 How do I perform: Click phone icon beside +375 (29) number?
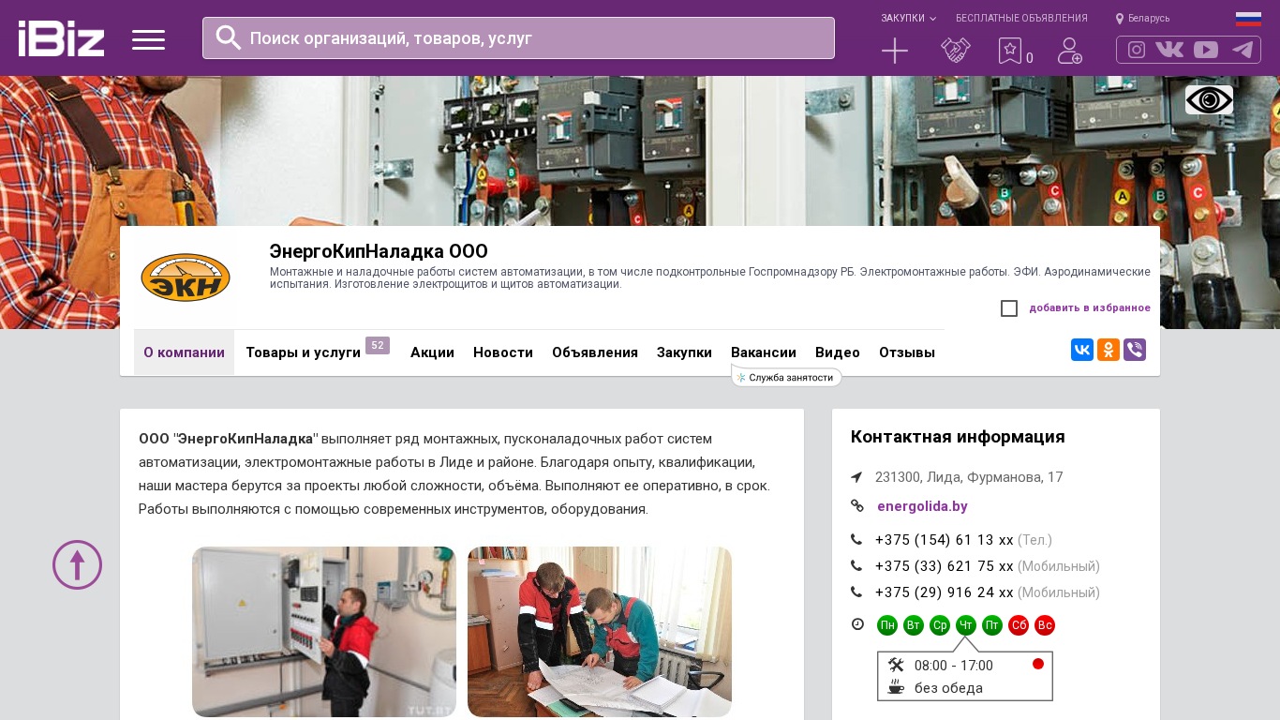pos(856,592)
